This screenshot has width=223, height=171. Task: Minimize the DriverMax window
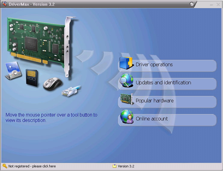[x=212, y=5]
